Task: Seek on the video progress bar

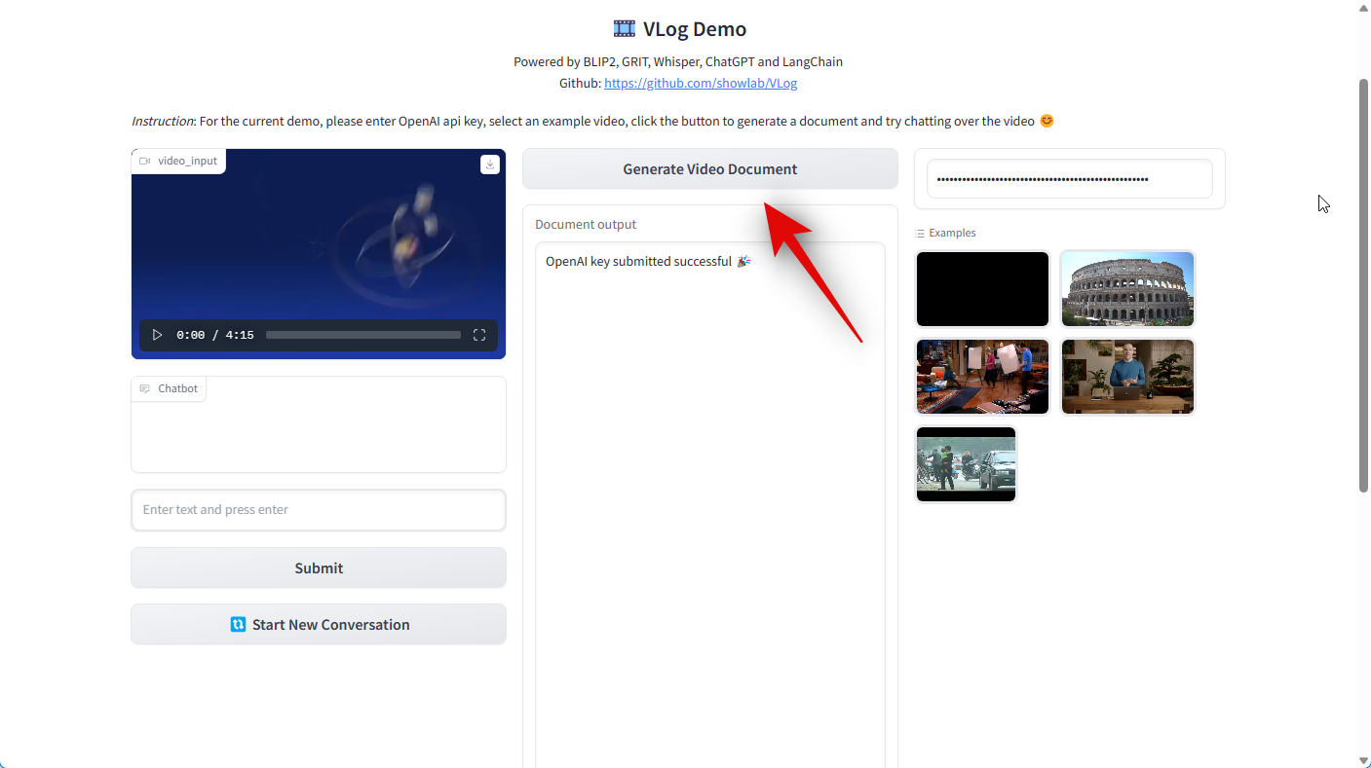Action: [363, 335]
